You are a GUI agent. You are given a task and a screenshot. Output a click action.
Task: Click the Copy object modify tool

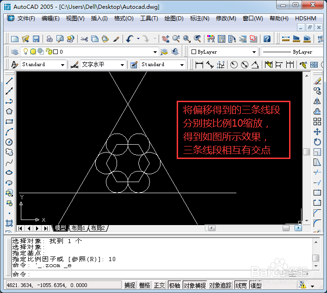pos(317,91)
